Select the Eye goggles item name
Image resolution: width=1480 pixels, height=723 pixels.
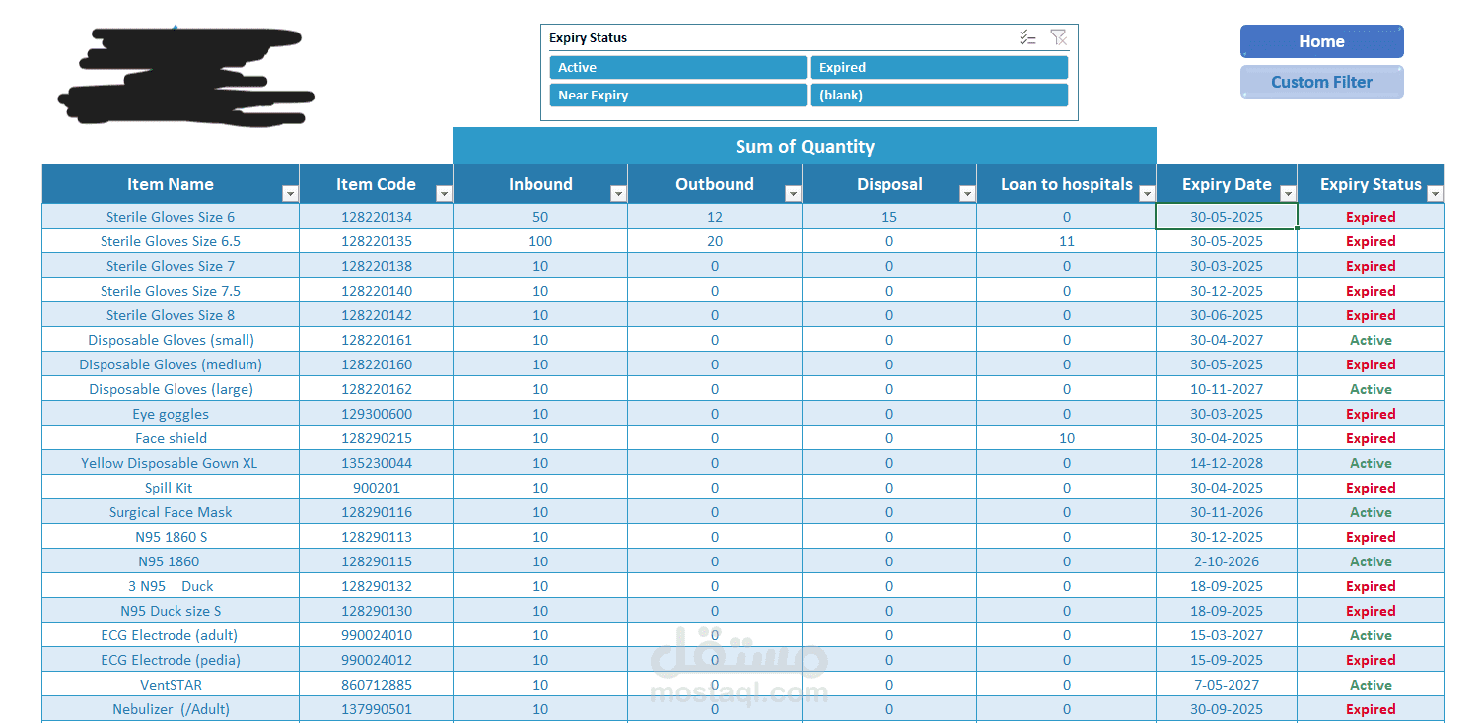tap(171, 414)
